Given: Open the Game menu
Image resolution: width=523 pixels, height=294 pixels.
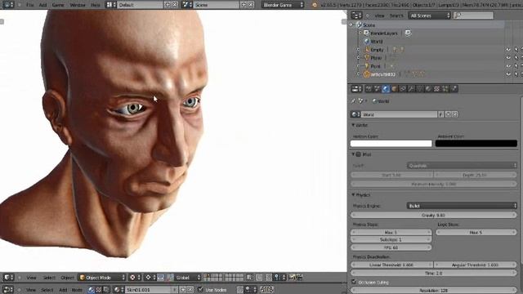Looking at the screenshot, I should pos(58,5).
